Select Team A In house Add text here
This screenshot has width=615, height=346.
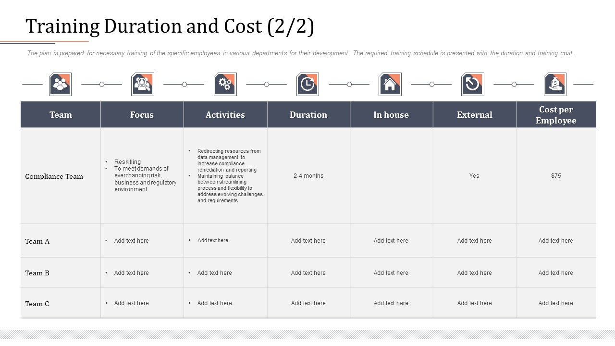[x=391, y=241]
